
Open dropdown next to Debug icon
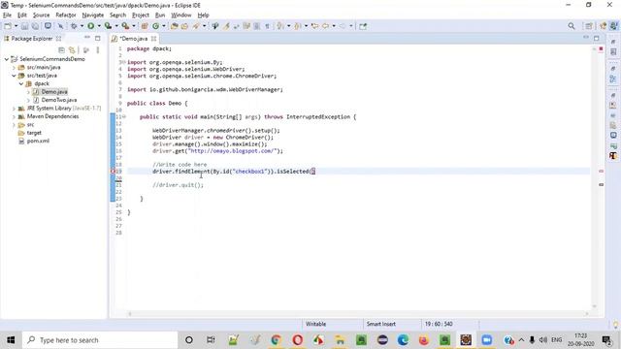pos(82,26)
